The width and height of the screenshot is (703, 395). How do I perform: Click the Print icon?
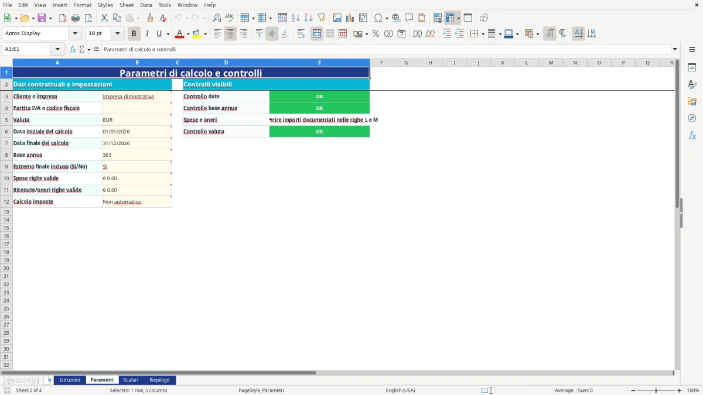point(76,18)
